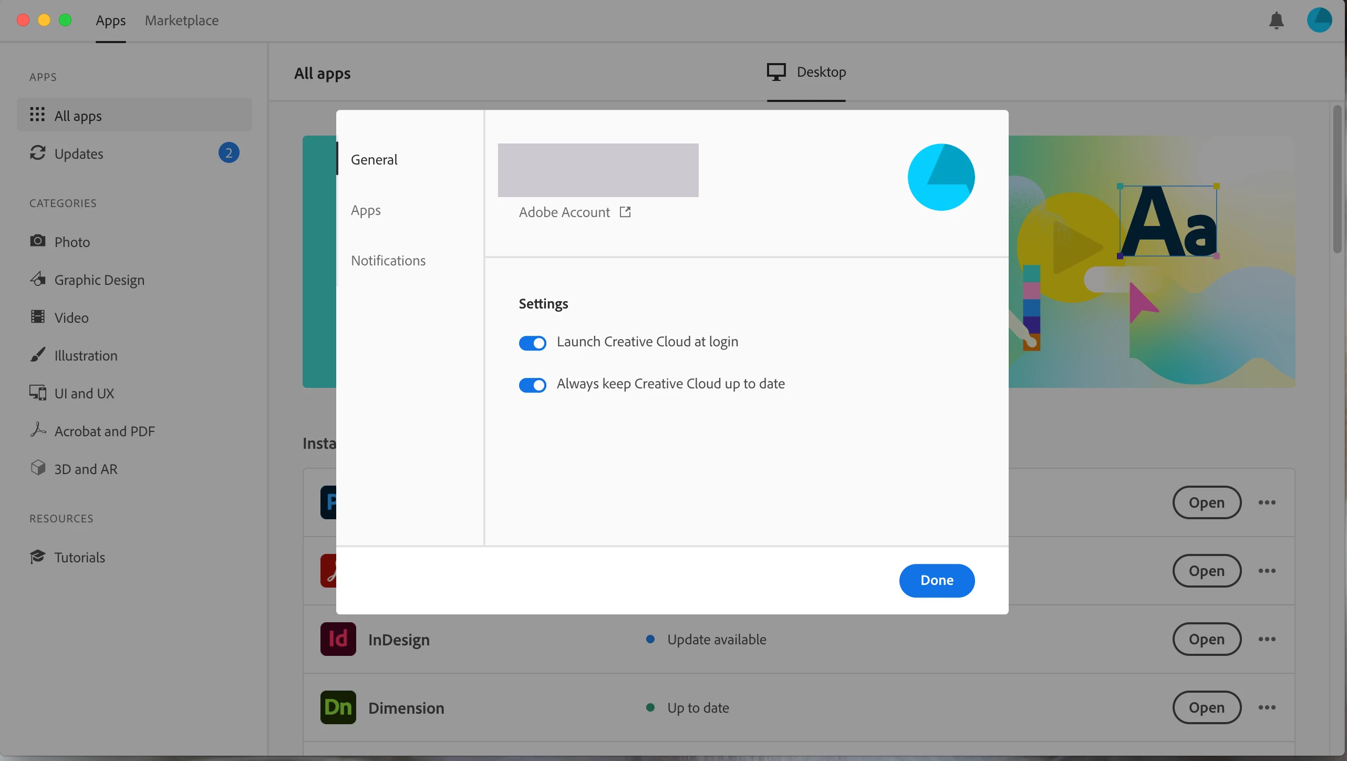
Task: Click the InDesign app icon
Action: point(338,639)
